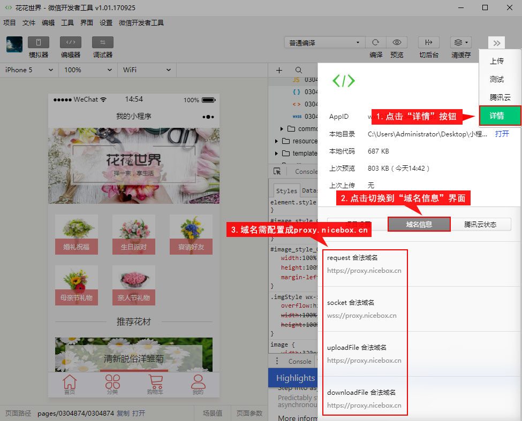Image resolution: width=522 pixels, height=421 pixels.
Task: Click the 模拟器 simulator icon
Action: (x=39, y=43)
